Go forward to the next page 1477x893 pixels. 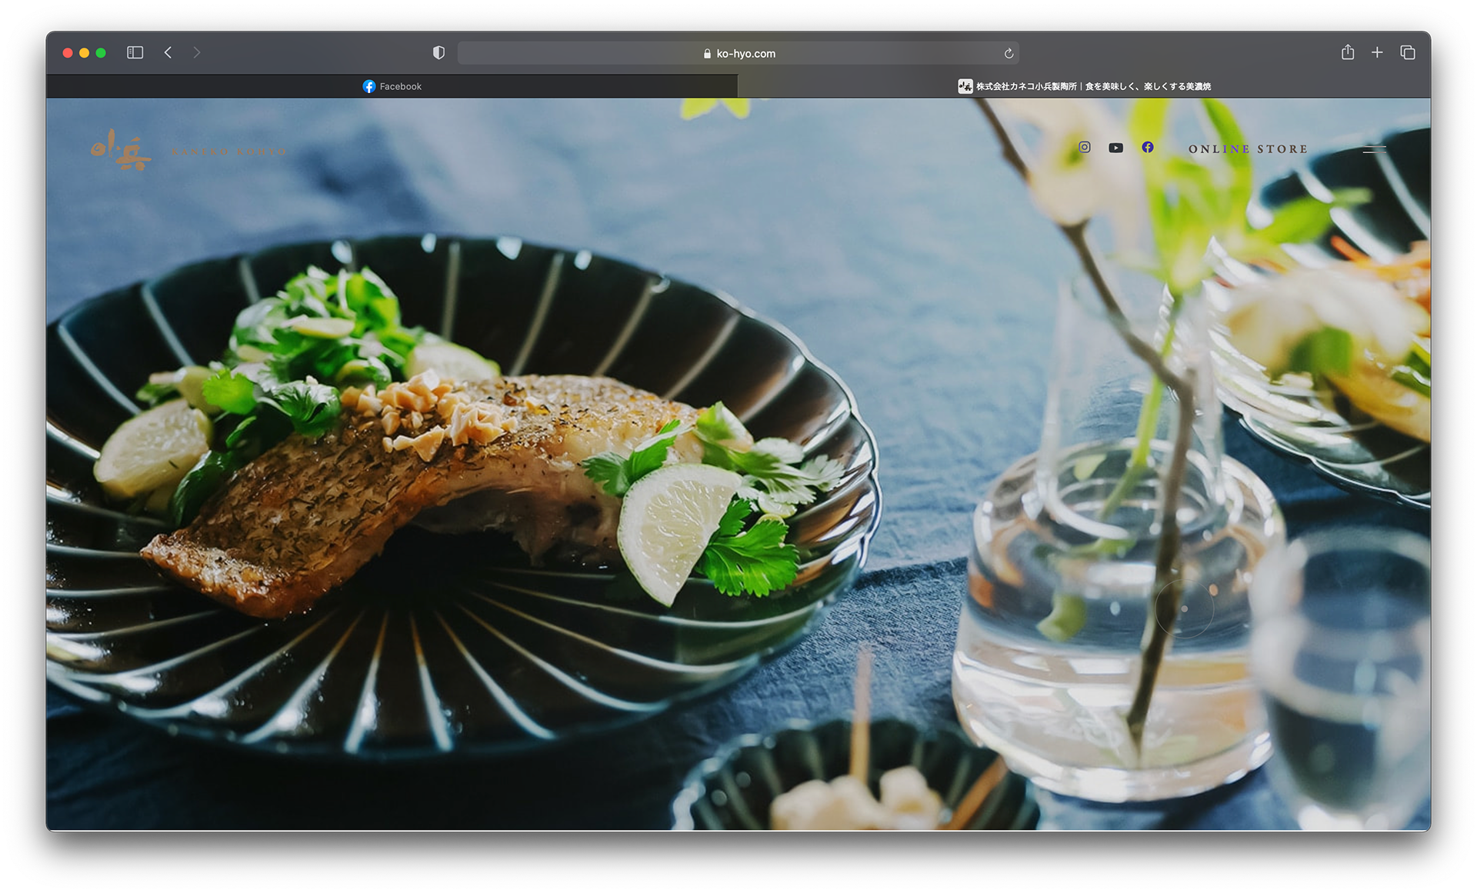click(197, 52)
